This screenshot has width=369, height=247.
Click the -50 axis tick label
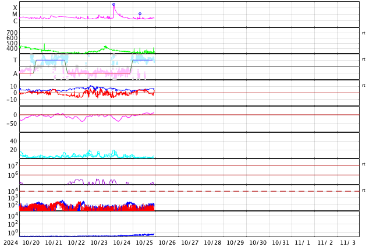[12, 123]
